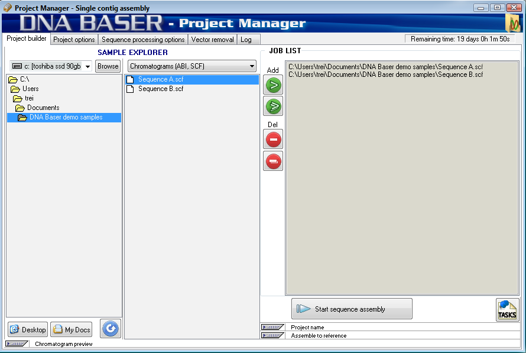This screenshot has width=526, height=353.
Task: Click the Project Manager title bar icon
Action: click(7, 8)
